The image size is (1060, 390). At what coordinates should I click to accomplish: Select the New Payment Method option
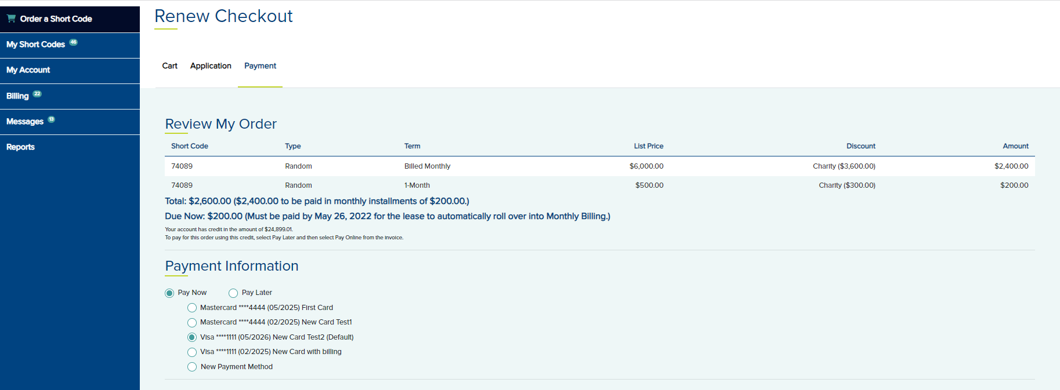click(x=192, y=367)
